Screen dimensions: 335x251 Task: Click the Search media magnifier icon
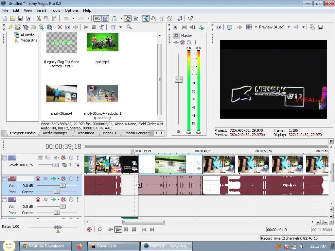click(x=129, y=27)
